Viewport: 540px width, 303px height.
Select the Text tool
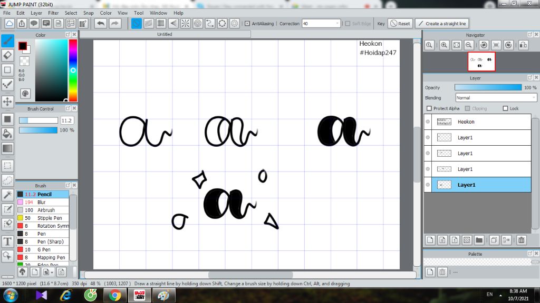click(x=7, y=241)
